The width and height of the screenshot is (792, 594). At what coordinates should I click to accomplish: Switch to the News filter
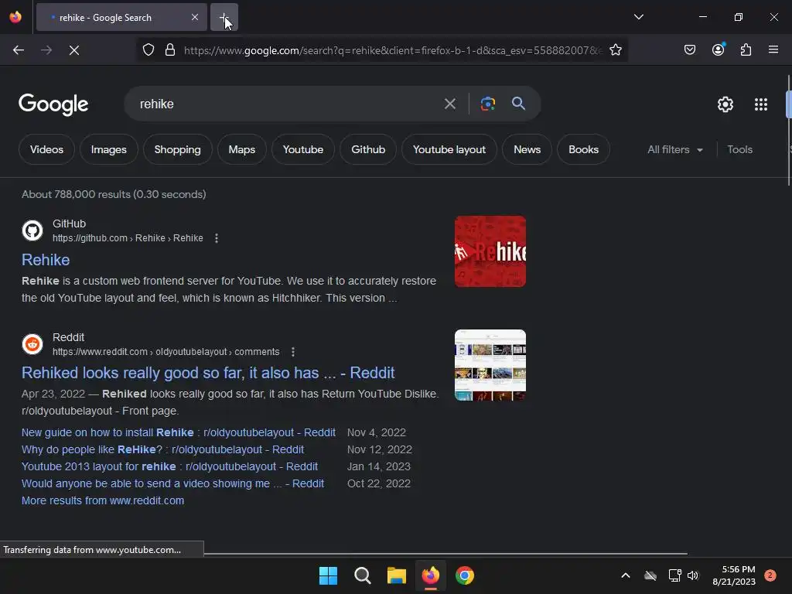527,149
